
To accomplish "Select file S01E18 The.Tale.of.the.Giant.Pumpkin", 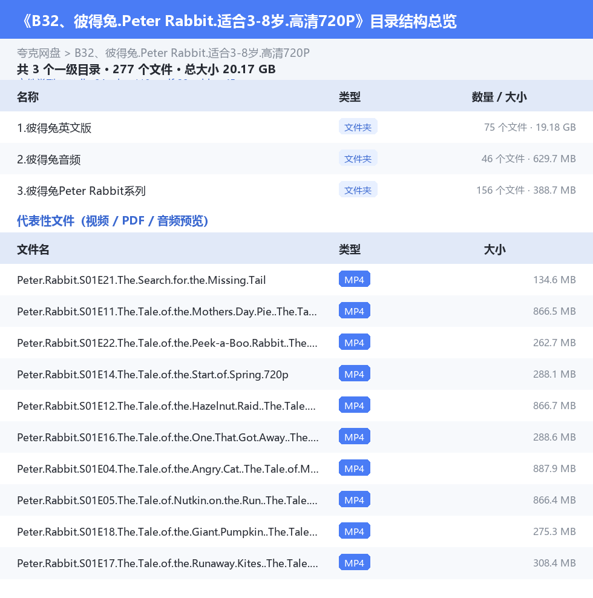I will click(x=167, y=531).
